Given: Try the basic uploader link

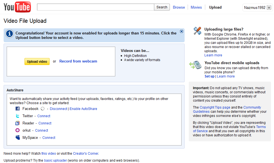Looking at the screenshot, I should coord(55,161).
